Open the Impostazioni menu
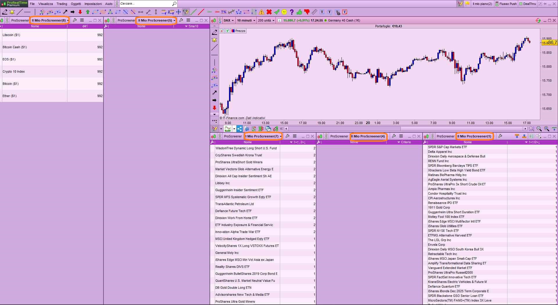The height and width of the screenshot is (305, 558). (x=93, y=4)
